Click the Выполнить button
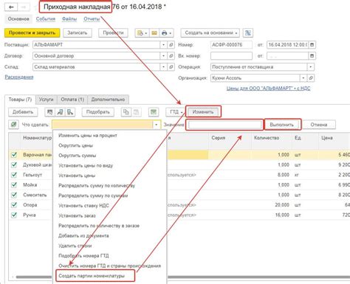 click(281, 125)
